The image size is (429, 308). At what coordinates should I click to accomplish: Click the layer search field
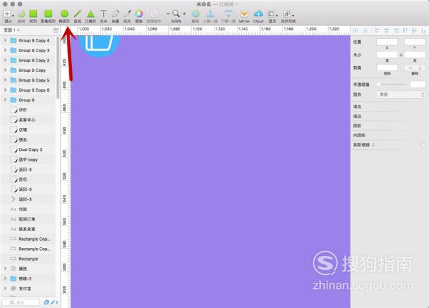point(21,302)
